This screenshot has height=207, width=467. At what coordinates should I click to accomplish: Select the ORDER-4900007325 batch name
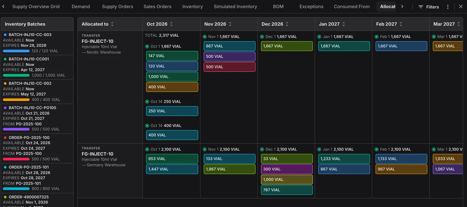[x=29, y=197]
